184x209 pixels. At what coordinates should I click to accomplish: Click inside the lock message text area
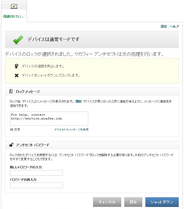pos(49,118)
